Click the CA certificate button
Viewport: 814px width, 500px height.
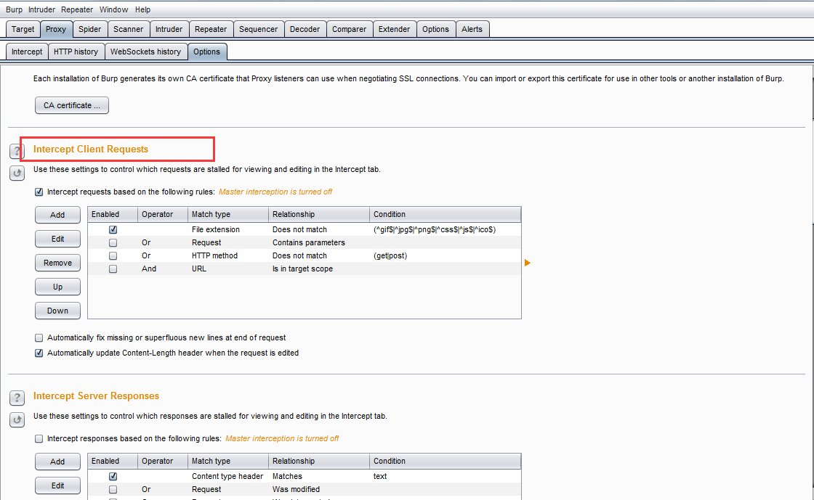72,105
